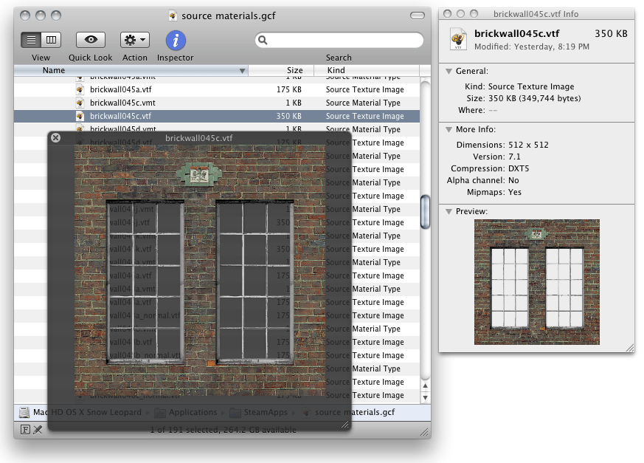
Task: Click the file list vertical scrollbar thumb
Action: pos(425,212)
